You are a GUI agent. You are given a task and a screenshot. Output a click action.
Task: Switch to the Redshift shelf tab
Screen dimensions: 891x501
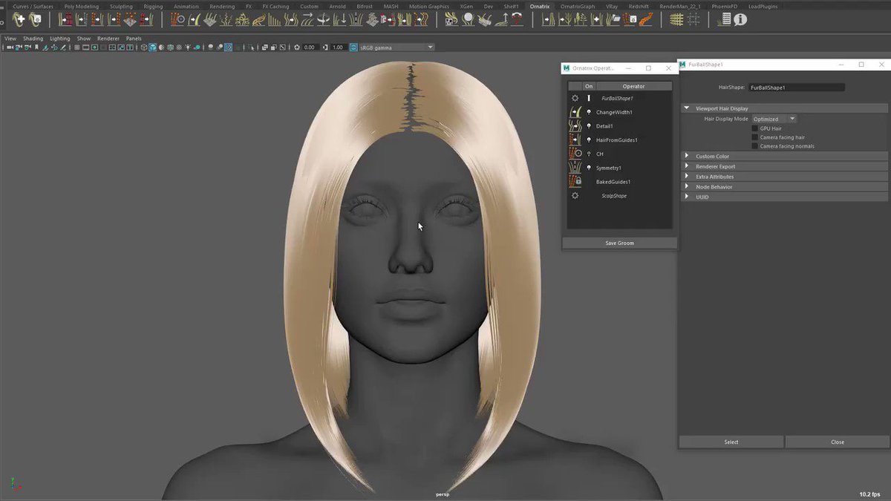coord(638,6)
